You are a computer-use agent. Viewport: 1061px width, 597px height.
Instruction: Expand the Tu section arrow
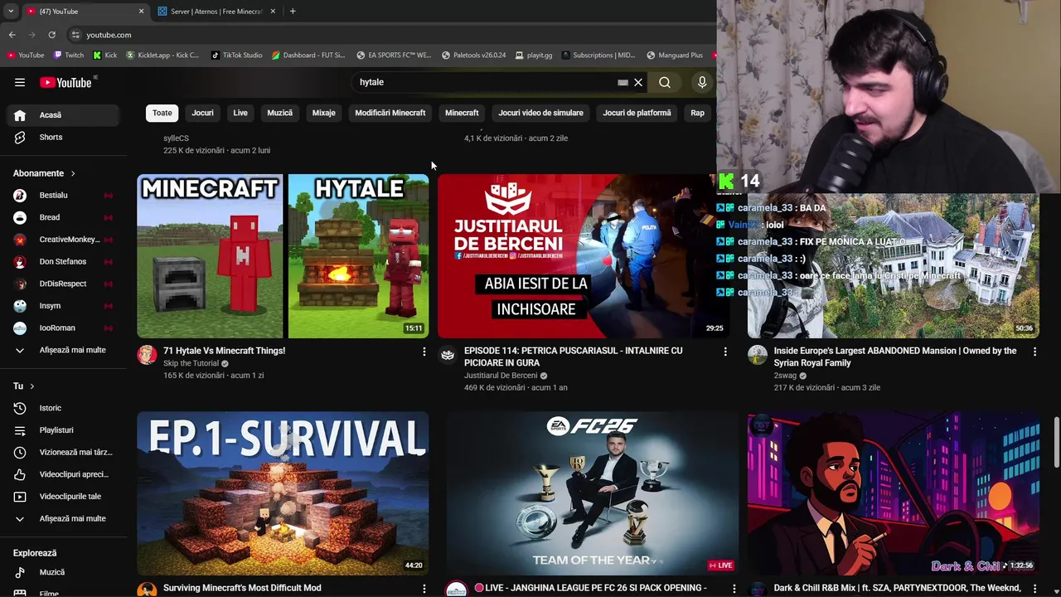[x=32, y=386]
